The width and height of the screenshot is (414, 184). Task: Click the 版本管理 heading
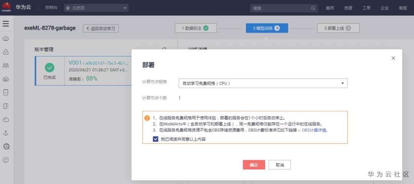(x=44, y=49)
